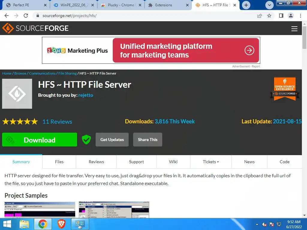Click the scrollbar down arrow
Viewport: 307px width, 230px height.
305,216
